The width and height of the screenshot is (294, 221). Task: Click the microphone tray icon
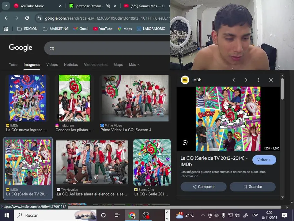(x=223, y=215)
